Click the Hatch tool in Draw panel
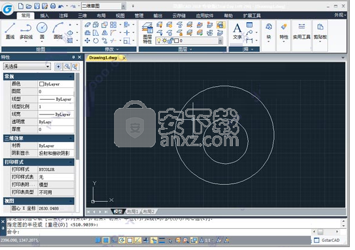 point(70,40)
